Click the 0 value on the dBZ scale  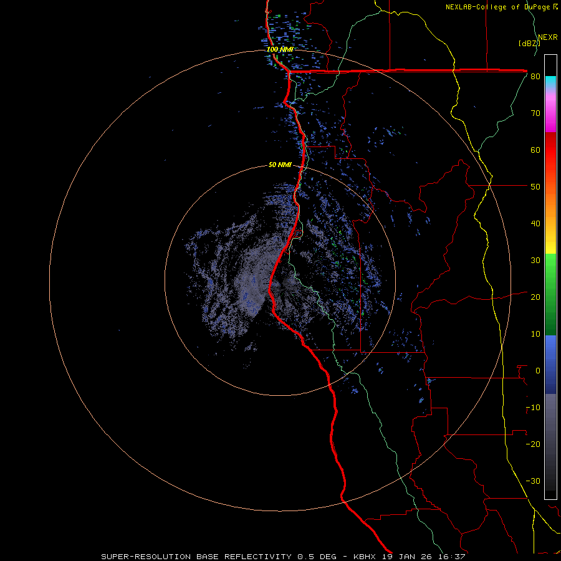coord(538,371)
